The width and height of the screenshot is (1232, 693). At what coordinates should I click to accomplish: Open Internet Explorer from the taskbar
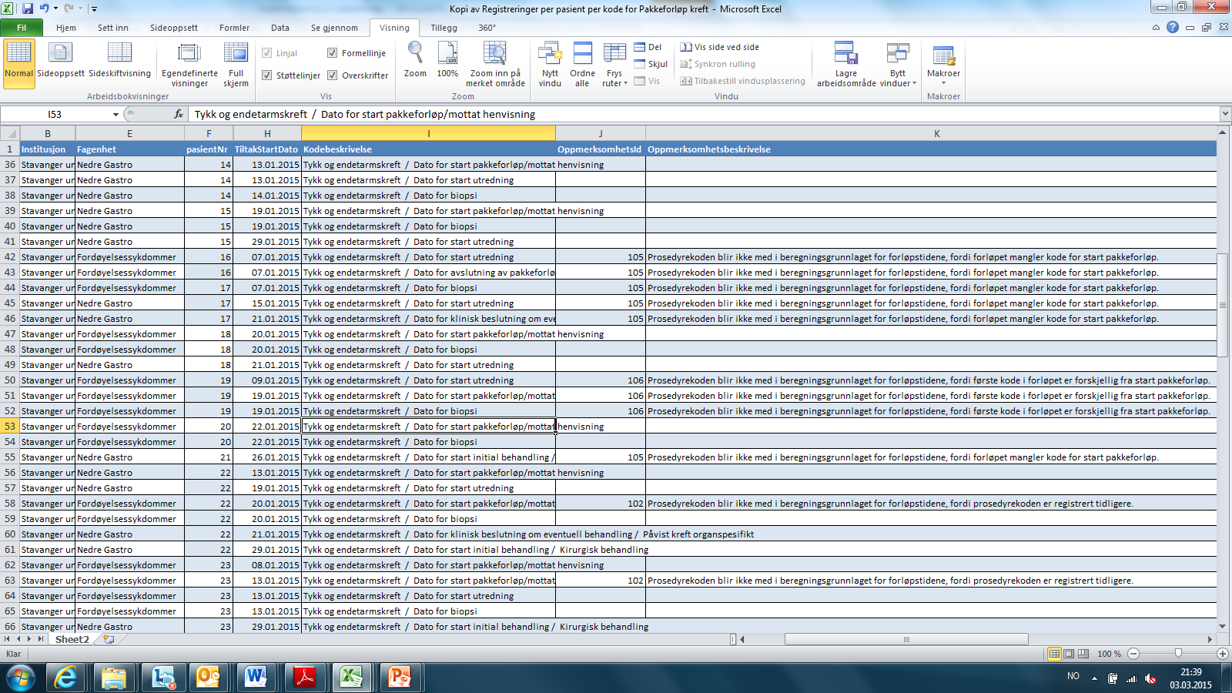point(65,678)
